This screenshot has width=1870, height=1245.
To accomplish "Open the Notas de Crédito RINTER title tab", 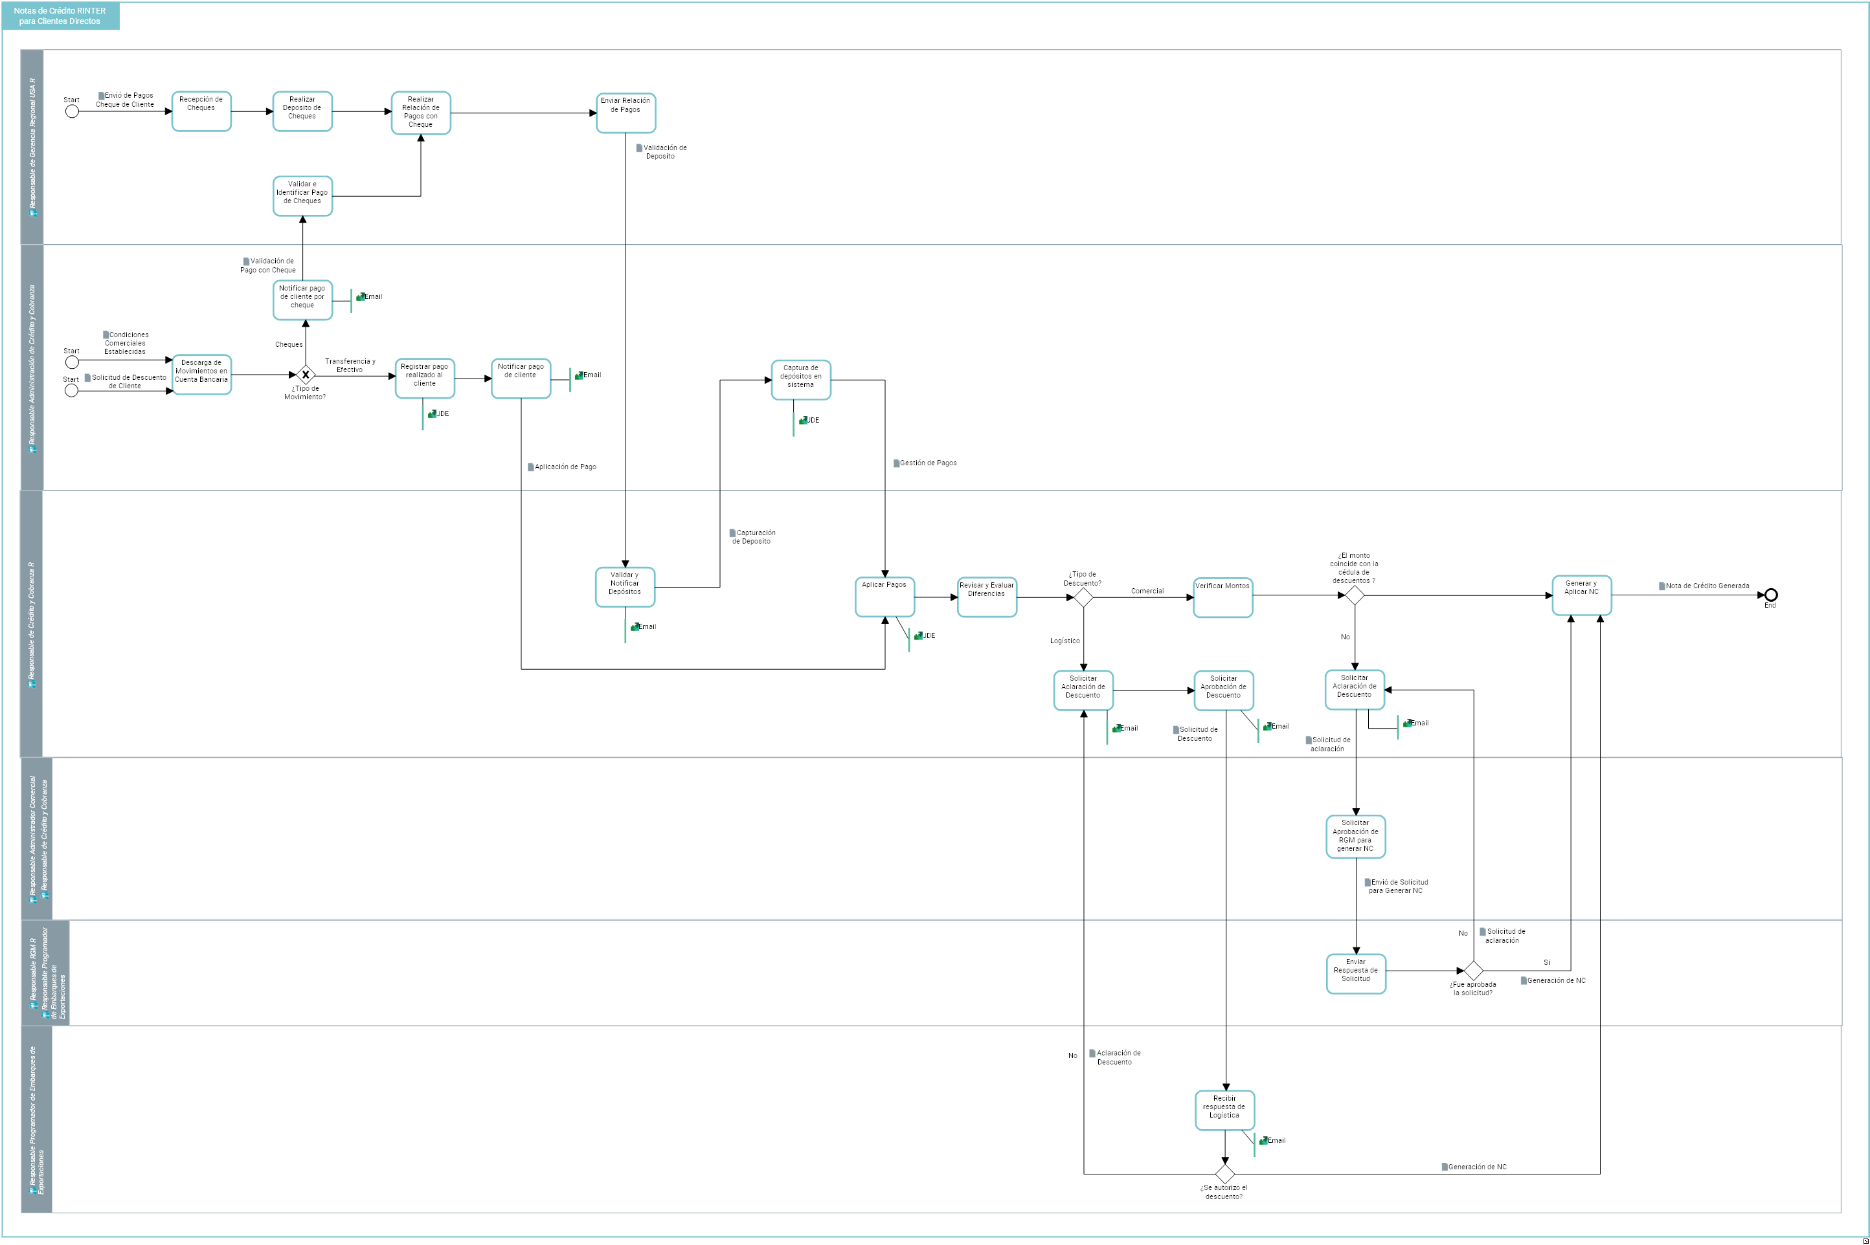I will [60, 16].
